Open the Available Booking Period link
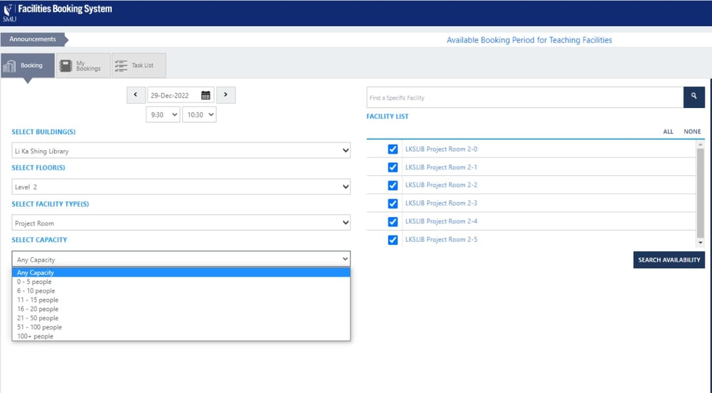712x393 pixels. pos(529,40)
